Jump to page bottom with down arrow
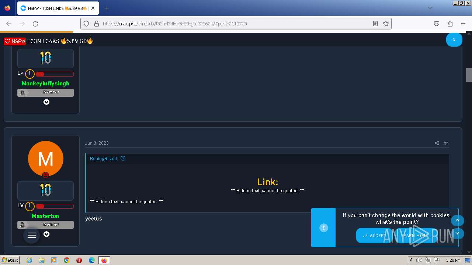 (x=457, y=233)
